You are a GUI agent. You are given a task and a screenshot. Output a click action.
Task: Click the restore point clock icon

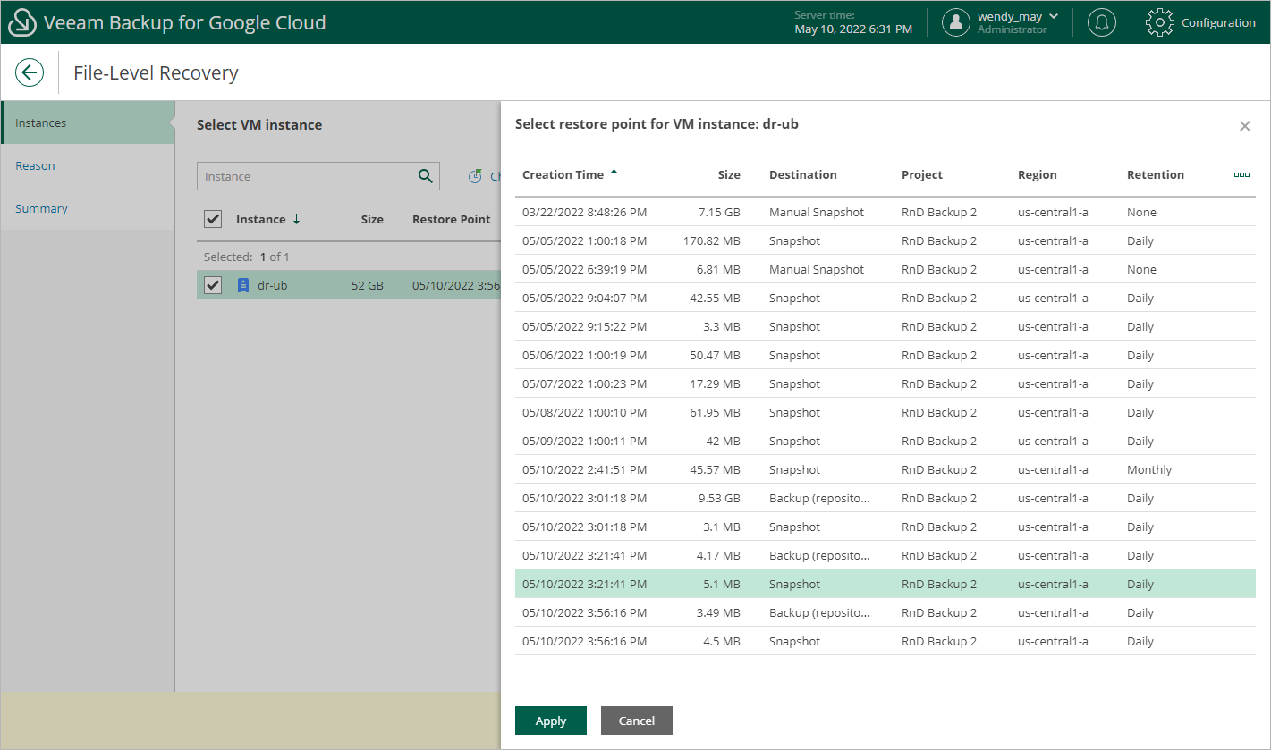(x=476, y=176)
